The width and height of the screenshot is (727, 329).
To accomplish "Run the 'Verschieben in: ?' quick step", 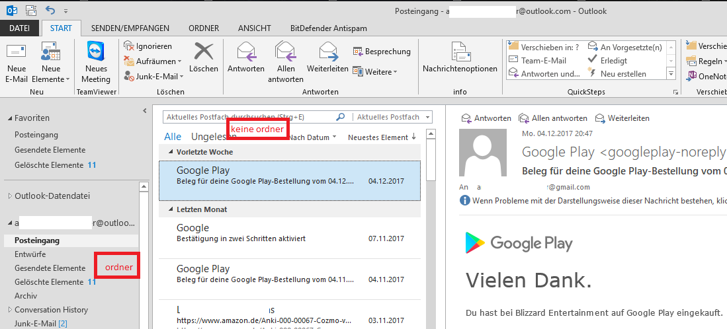I will 544,47.
